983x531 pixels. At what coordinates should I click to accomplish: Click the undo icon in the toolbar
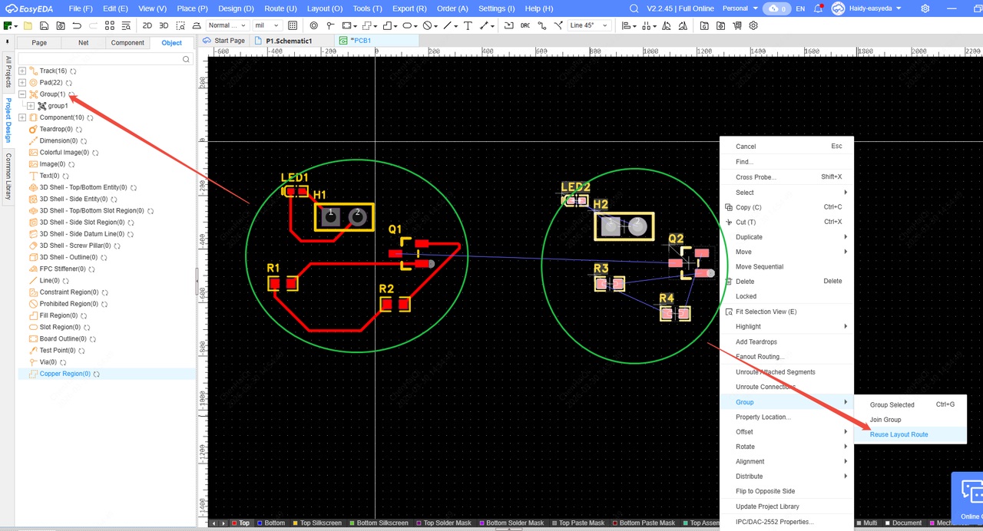coord(77,25)
